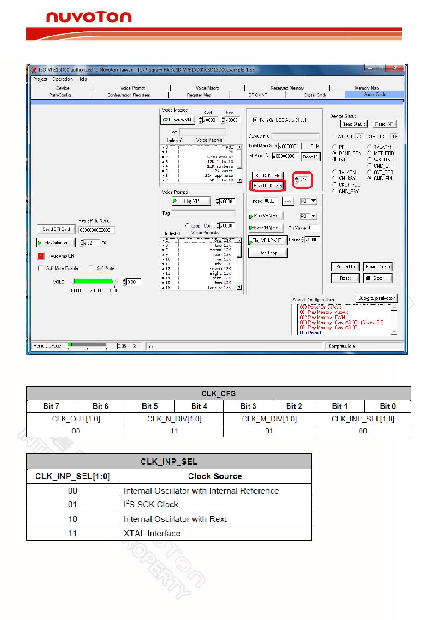This screenshot has height=620, width=438.
Task: Click the Set CLK CFG button
Action: (268, 176)
